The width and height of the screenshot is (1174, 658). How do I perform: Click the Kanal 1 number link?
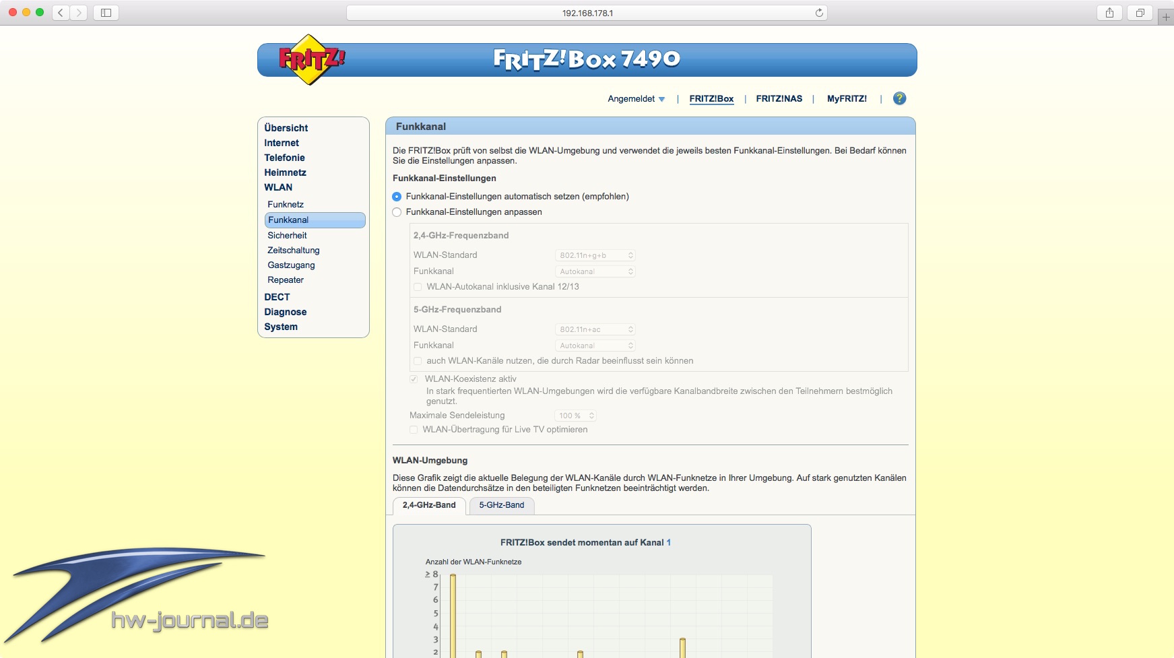(668, 543)
